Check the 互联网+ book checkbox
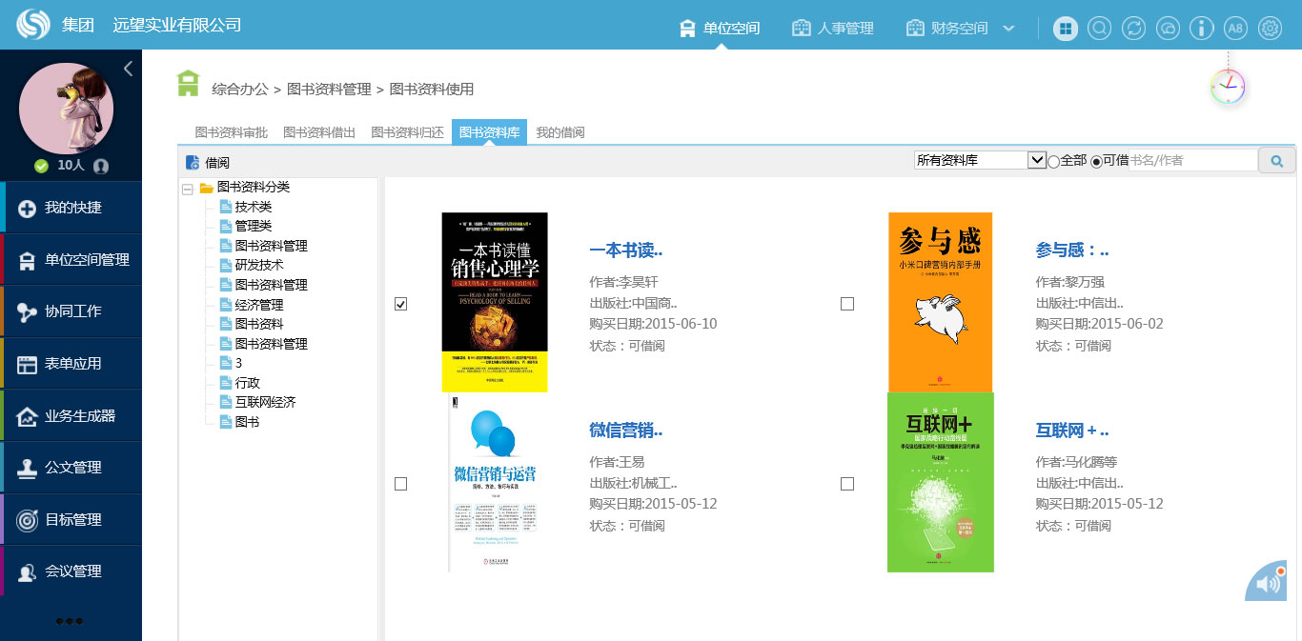This screenshot has height=641, width=1302. pos(847,484)
